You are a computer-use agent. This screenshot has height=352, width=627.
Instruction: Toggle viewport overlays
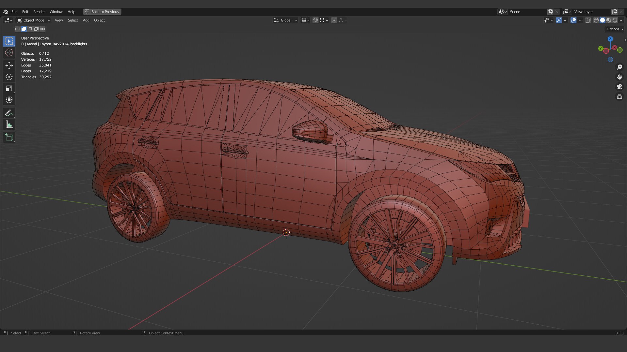573,20
